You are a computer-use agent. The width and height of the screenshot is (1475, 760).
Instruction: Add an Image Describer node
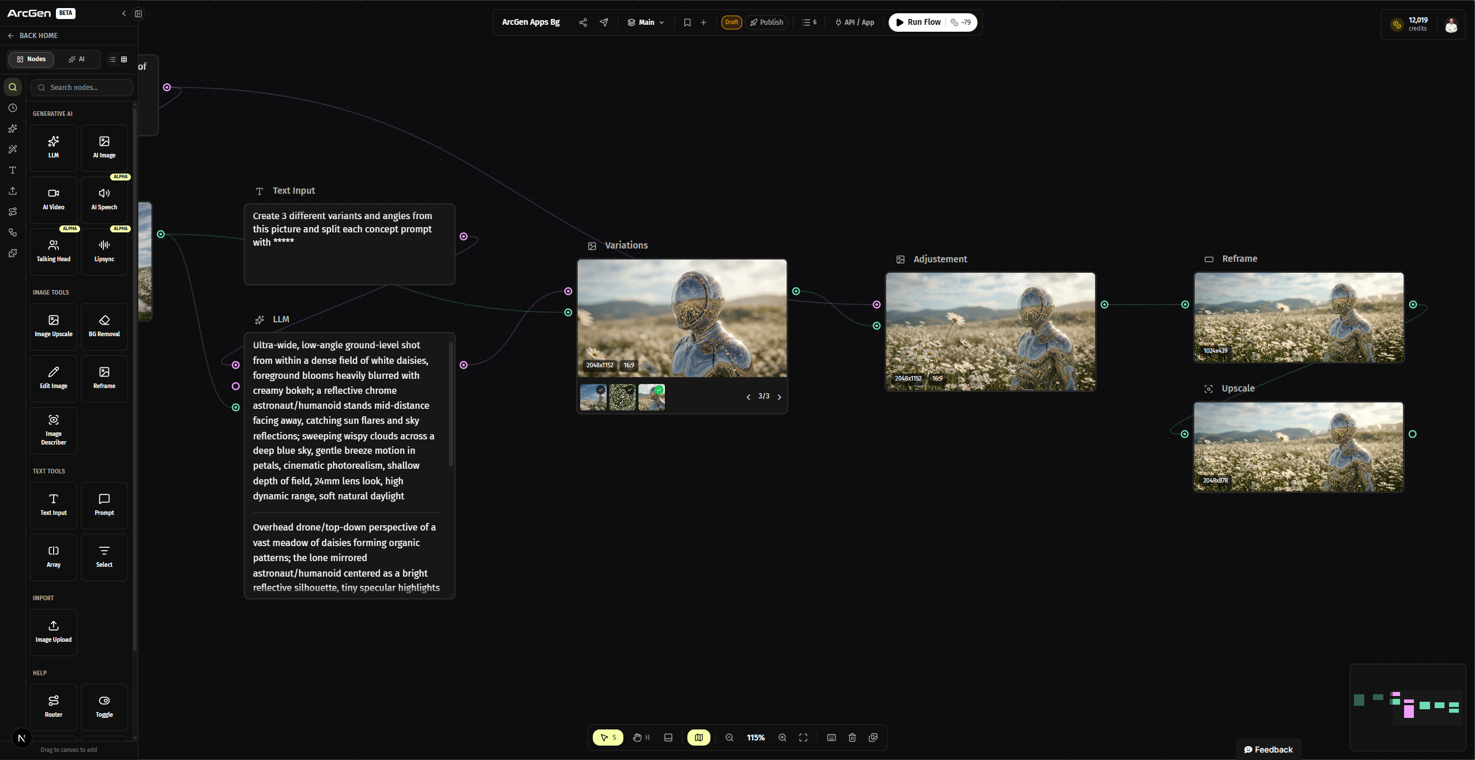pyautogui.click(x=53, y=430)
